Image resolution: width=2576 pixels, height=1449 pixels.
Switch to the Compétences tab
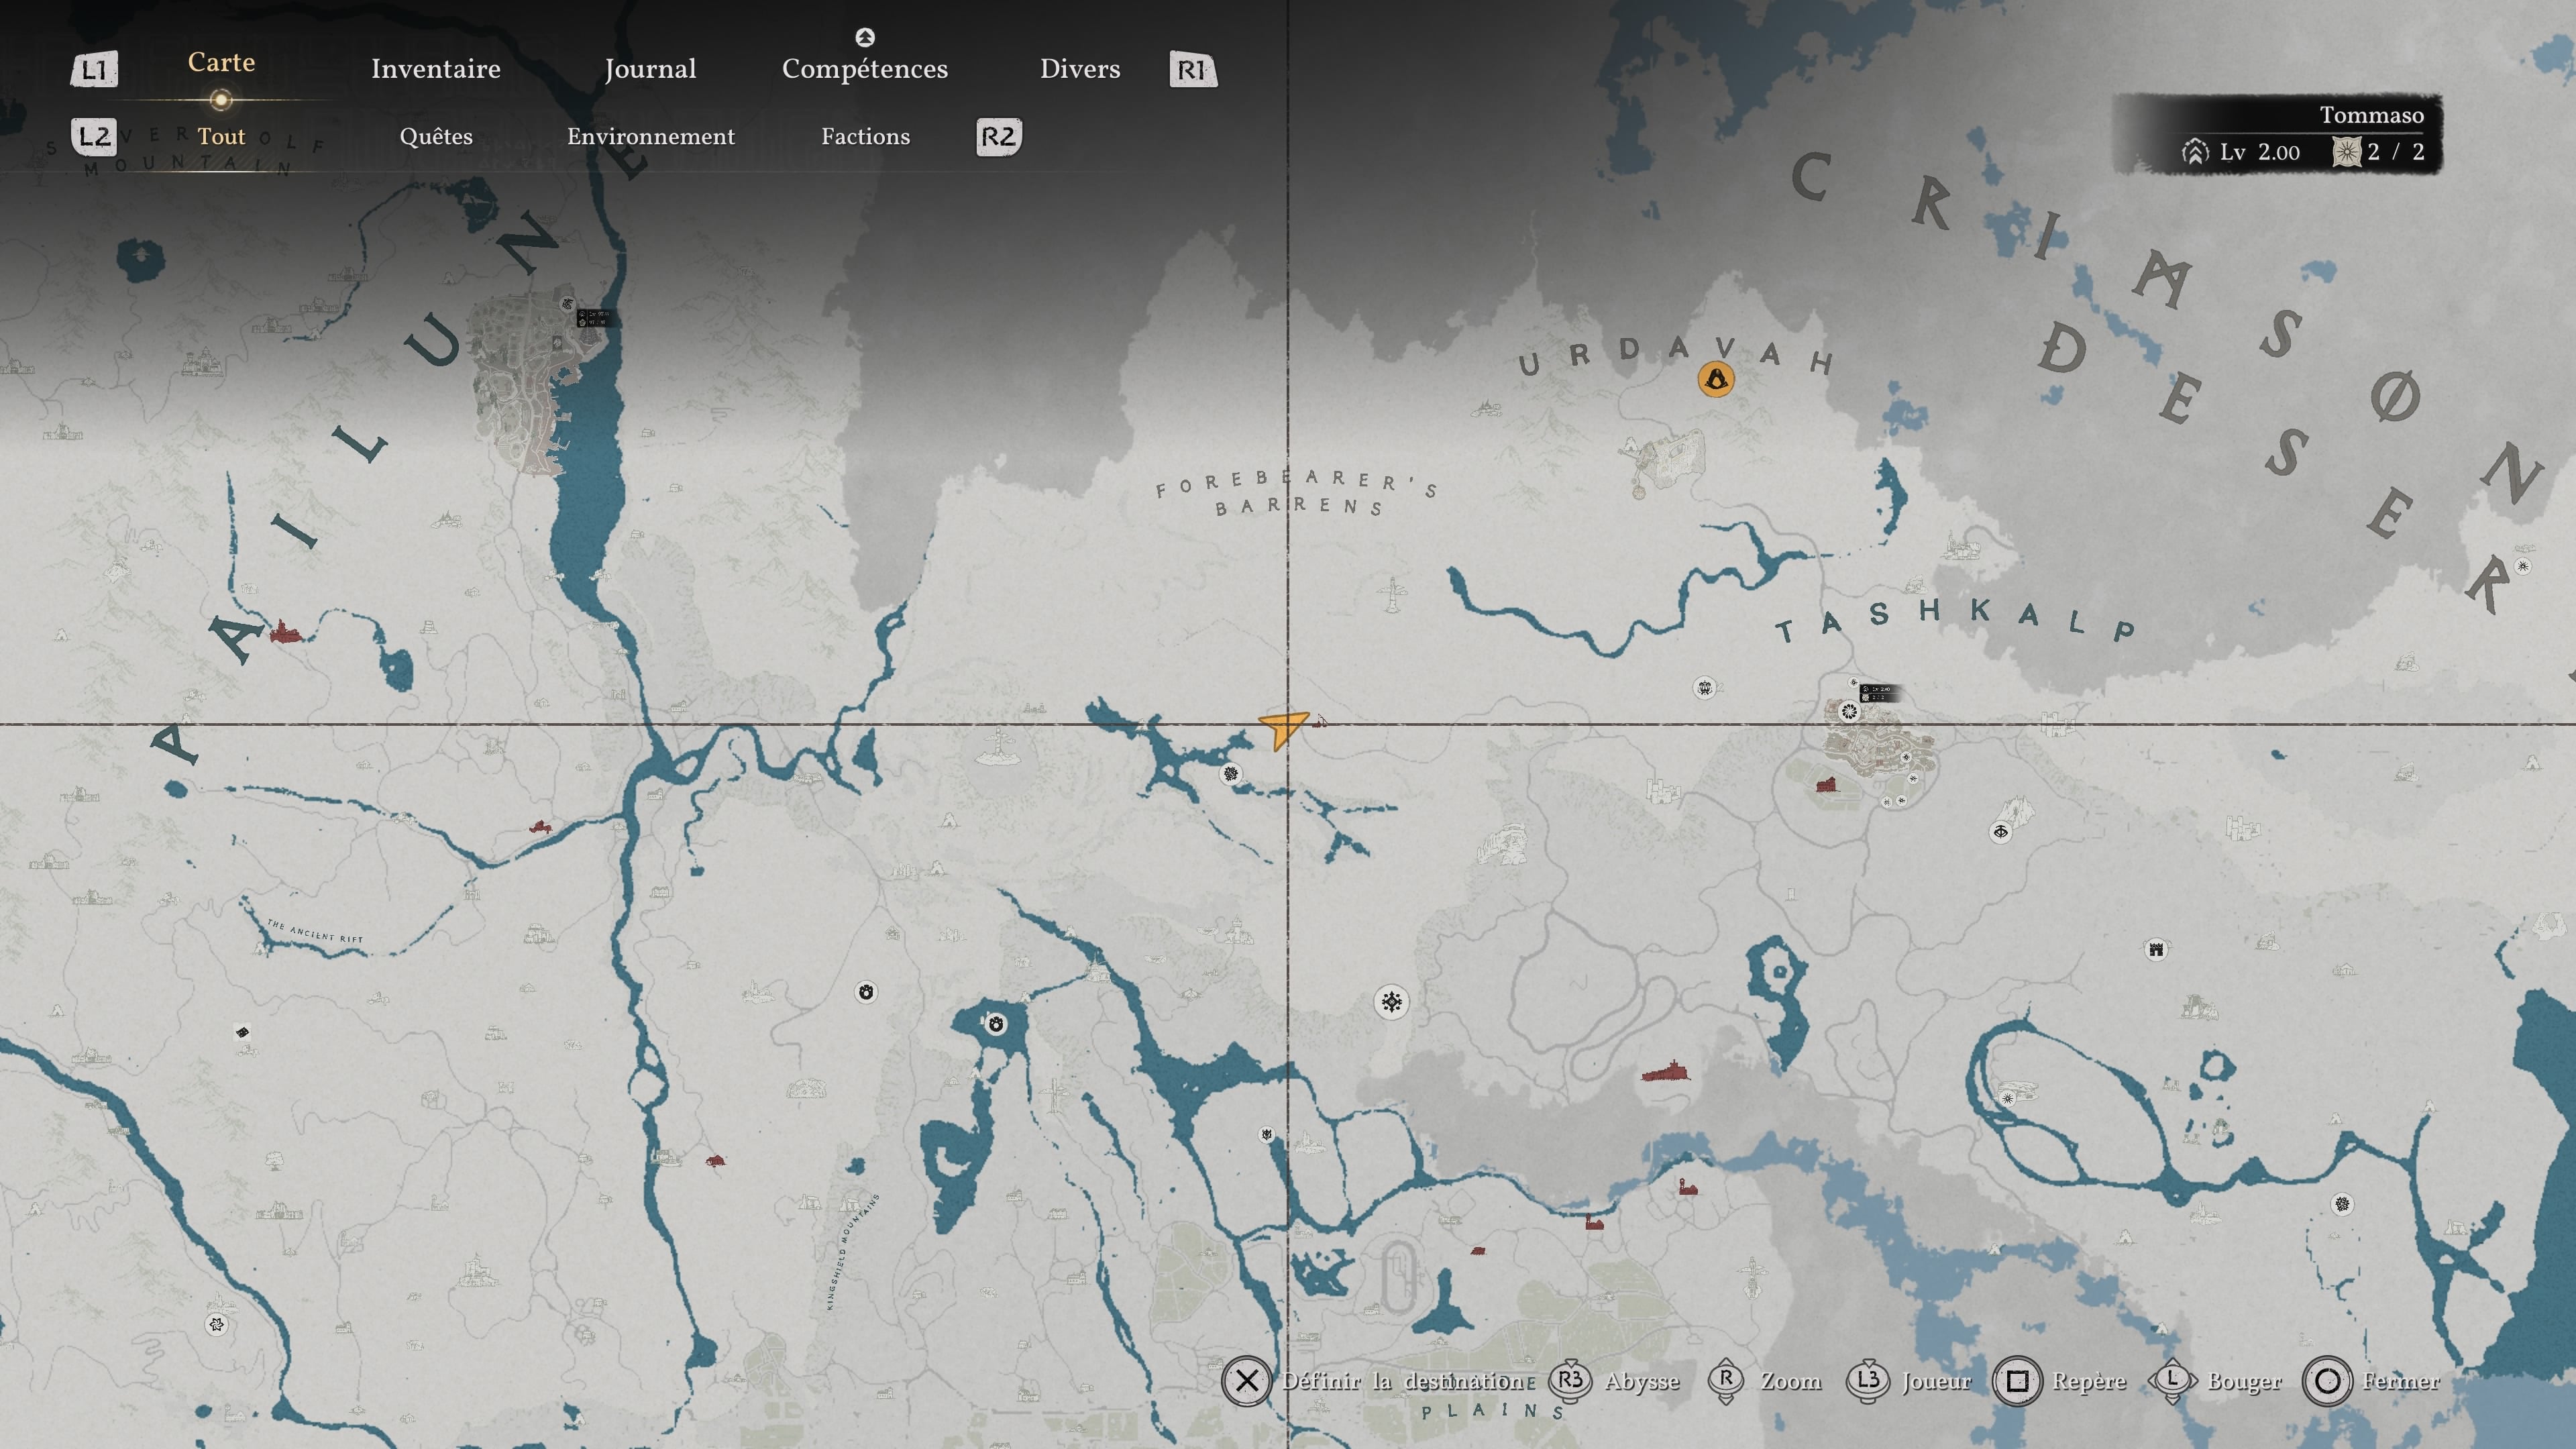[x=865, y=69]
